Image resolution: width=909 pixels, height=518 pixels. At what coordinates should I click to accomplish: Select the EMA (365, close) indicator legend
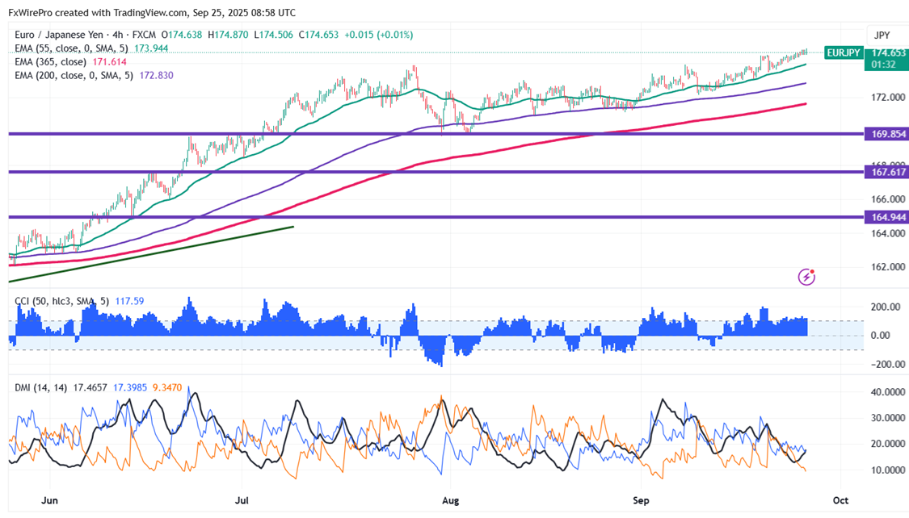50,62
